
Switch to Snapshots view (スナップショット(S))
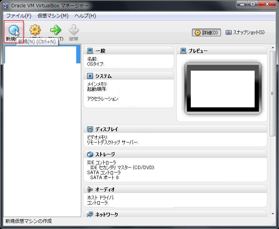pos(245,32)
